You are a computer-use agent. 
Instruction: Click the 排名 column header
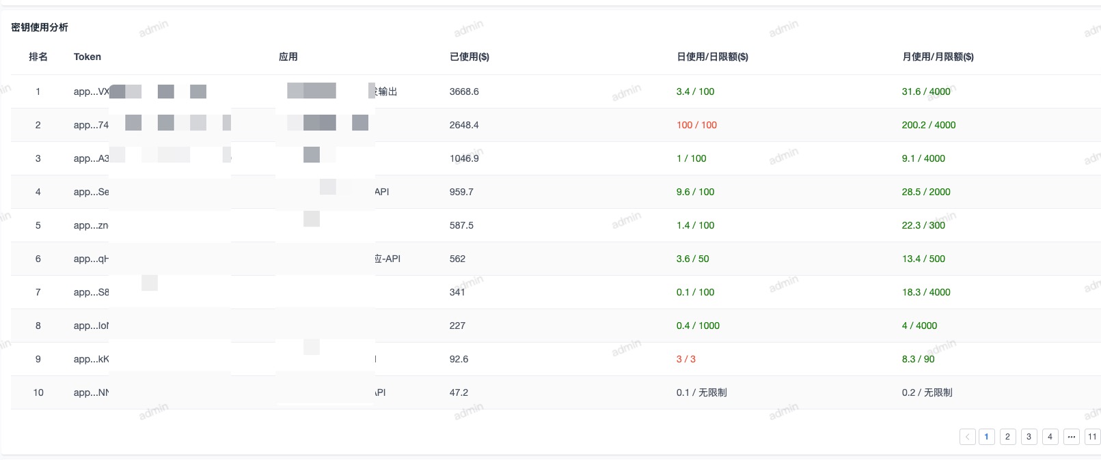click(38, 57)
